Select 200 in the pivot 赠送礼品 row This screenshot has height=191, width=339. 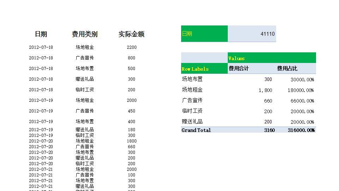pyautogui.click(x=268, y=122)
